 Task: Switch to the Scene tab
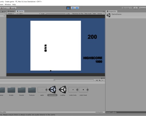[11, 11]
